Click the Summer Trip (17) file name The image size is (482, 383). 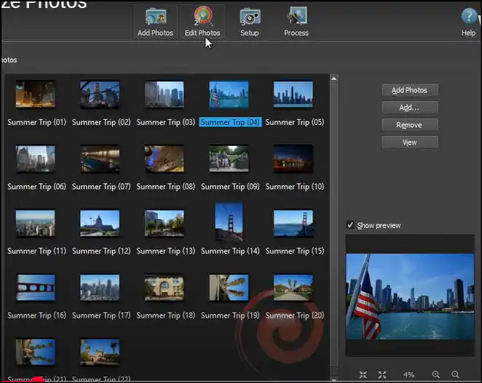101,315
